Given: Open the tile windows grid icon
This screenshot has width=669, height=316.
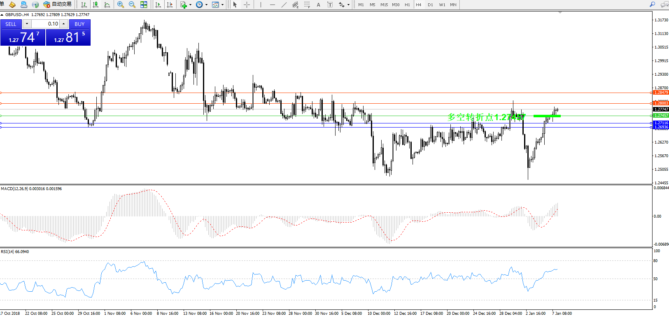Looking at the screenshot, I should pyautogui.click(x=144, y=5).
